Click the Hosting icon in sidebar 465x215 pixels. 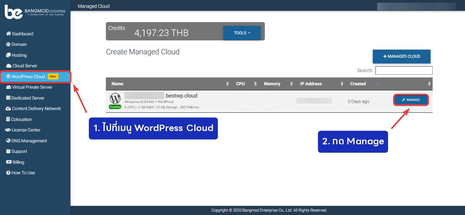(x=9, y=55)
